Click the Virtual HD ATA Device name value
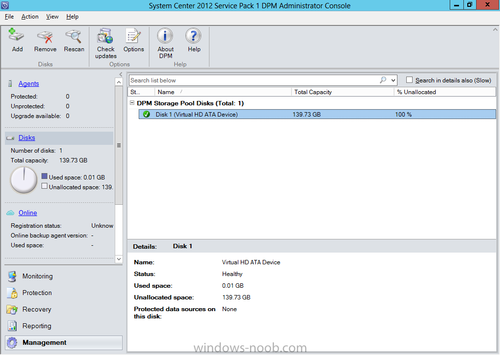Screen dimensions: 500x355 pyautogui.click(x=251, y=262)
